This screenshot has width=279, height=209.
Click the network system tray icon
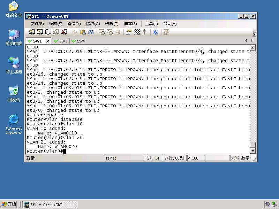274,204
